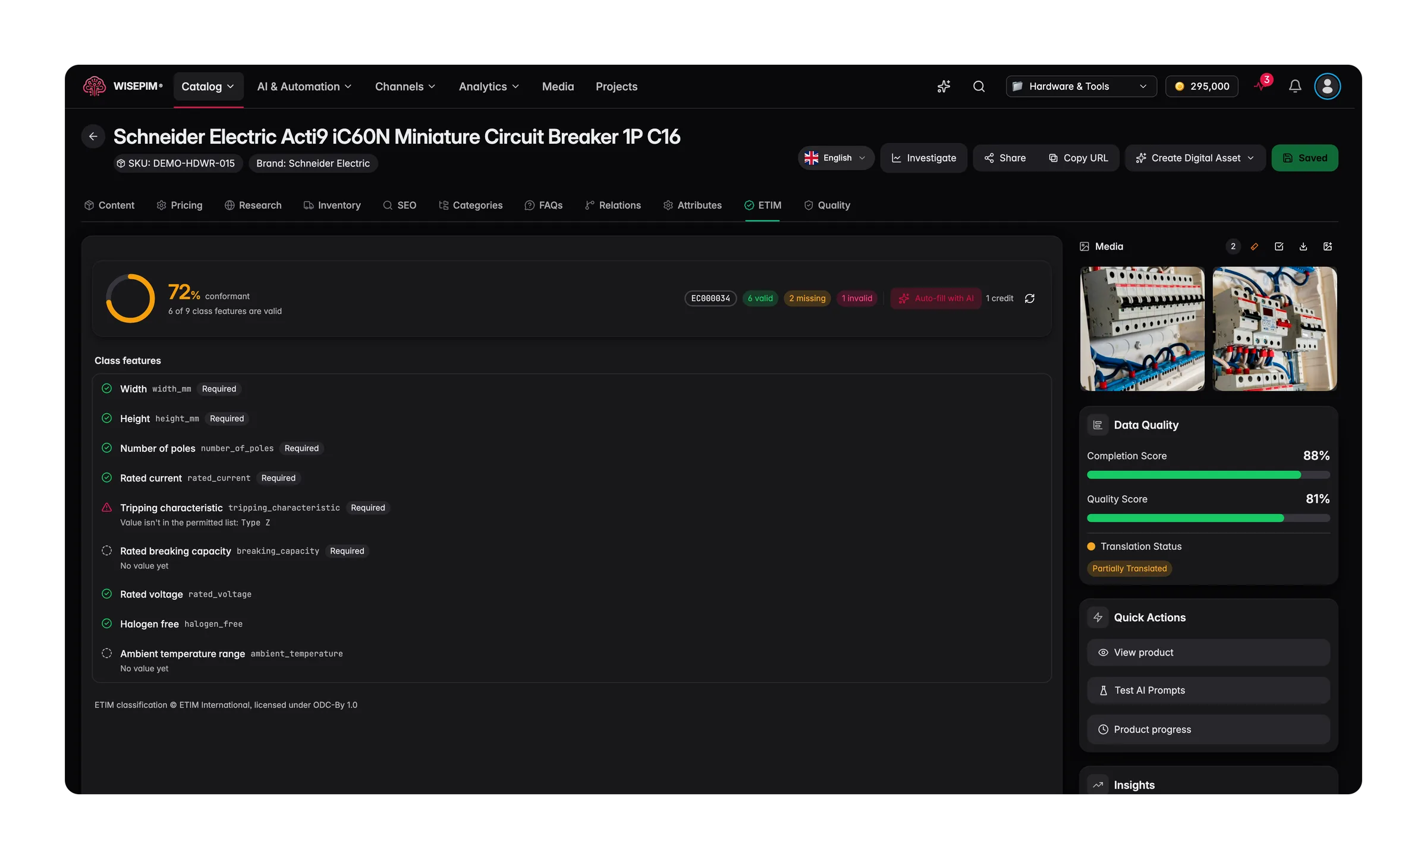Click the invalid warning icon for Tripping characteristic
The height and width of the screenshot is (859, 1427).
106,508
